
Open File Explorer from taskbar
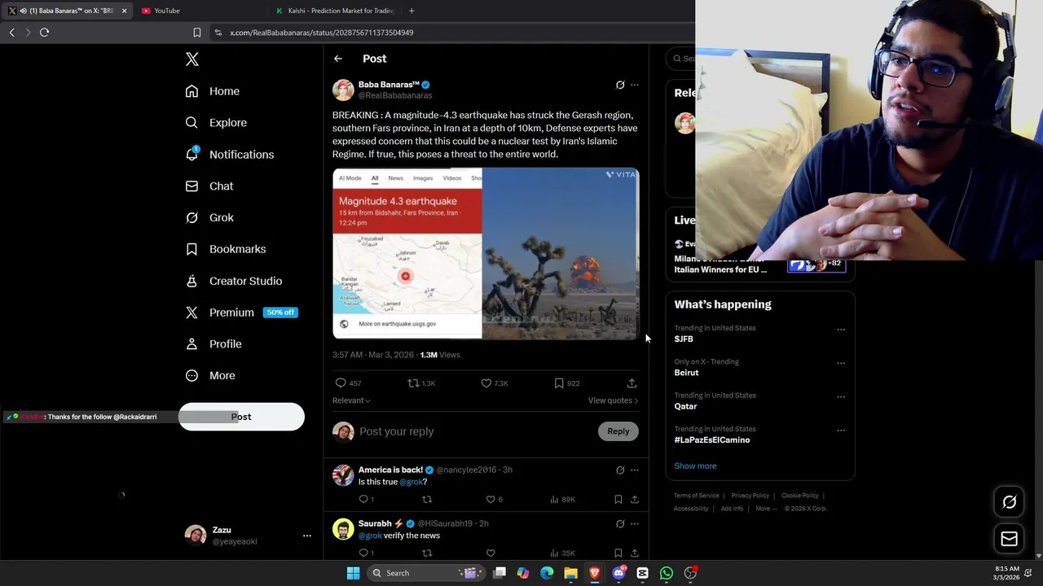570,573
